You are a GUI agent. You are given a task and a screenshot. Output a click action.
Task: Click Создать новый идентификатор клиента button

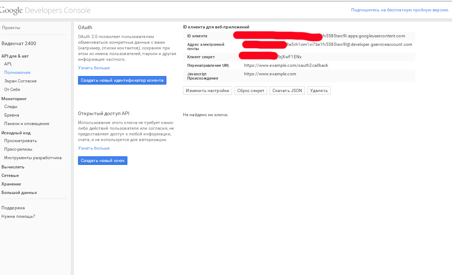pyautogui.click(x=122, y=80)
